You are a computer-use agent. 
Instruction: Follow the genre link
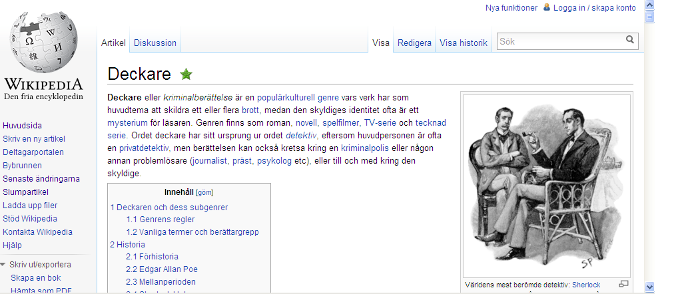pos(328,97)
